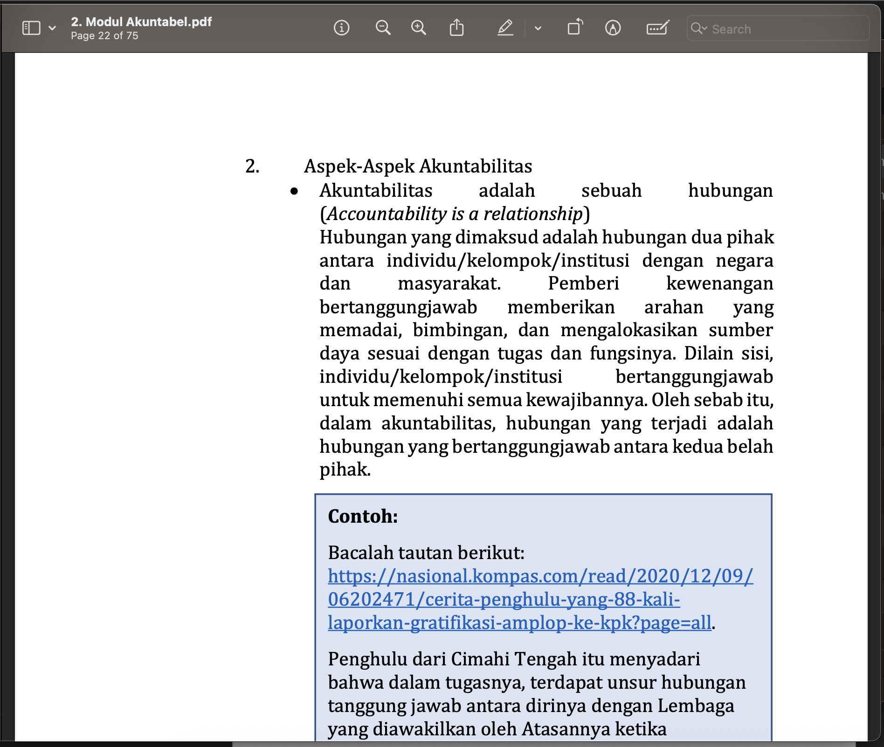Screen dimensions: 884x747
Task: Click the heading 'Aspek-Aspek Akuntabilitas'
Action: click(418, 166)
